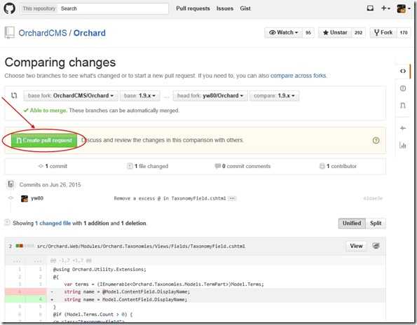Click View file button
The width and height of the screenshot is (417, 325).
coord(356,246)
